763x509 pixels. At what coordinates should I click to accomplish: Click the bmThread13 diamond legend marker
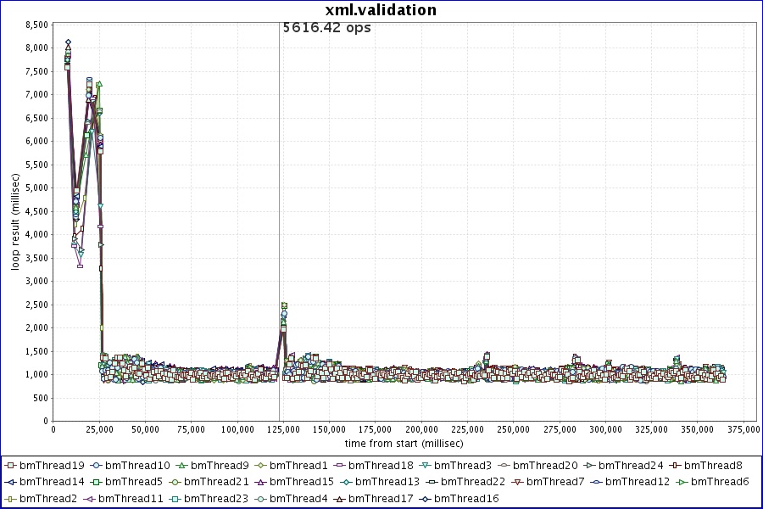[x=346, y=482]
